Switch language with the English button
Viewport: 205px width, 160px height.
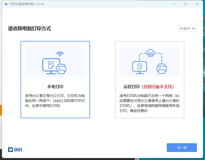tap(185, 28)
